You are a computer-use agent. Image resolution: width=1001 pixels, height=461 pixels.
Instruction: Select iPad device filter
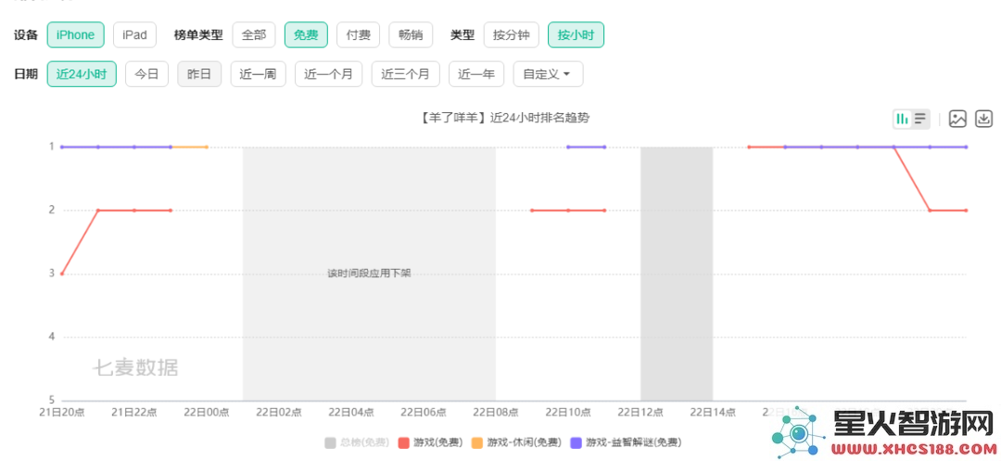pyautogui.click(x=134, y=35)
